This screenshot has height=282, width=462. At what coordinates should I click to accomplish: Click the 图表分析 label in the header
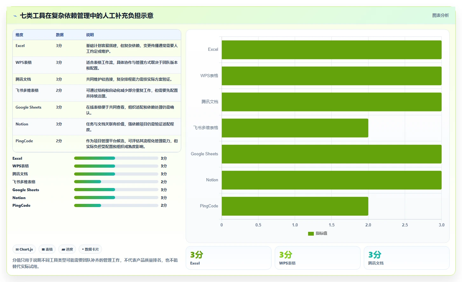440,15
